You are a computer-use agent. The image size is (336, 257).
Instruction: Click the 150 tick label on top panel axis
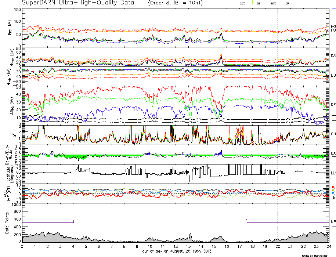point(17,10)
